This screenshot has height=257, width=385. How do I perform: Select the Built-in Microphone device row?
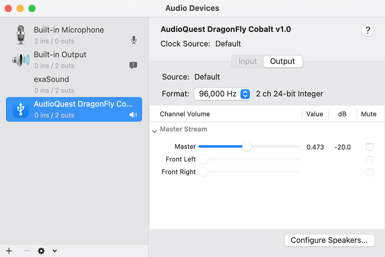74,35
